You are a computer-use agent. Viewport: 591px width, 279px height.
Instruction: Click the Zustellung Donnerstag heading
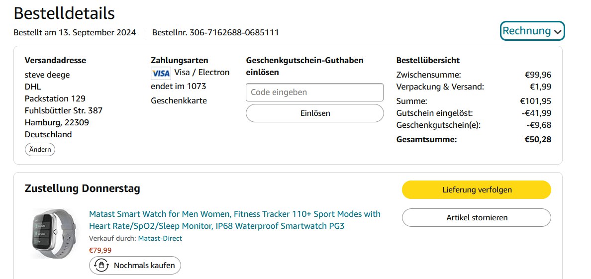point(82,188)
